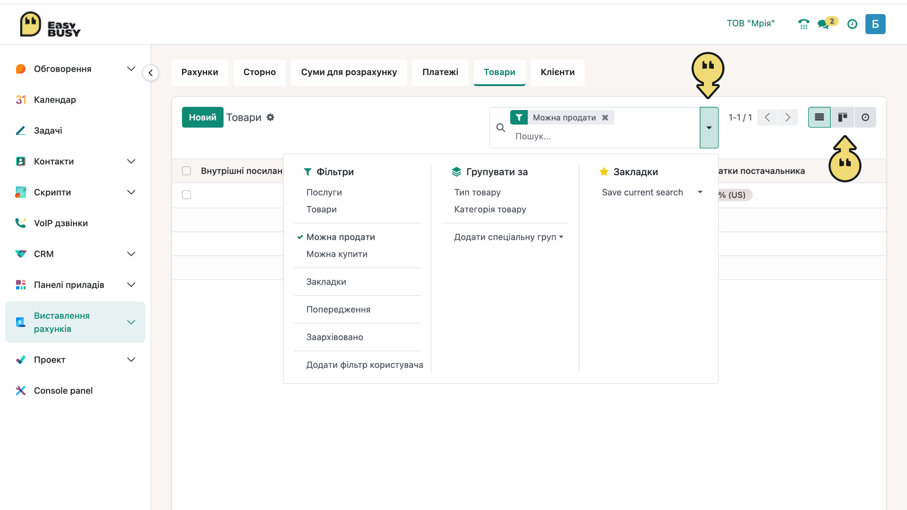
Task: Open the Рахунки tab
Action: pos(200,72)
